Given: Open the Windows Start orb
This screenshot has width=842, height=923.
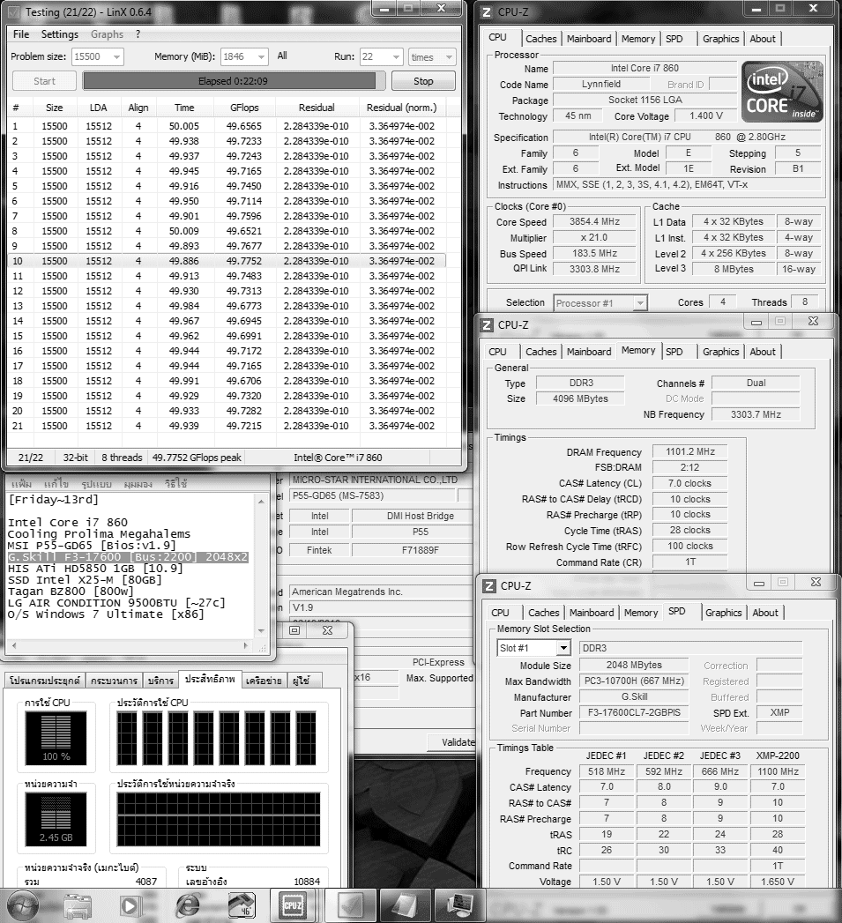Looking at the screenshot, I should click(x=22, y=905).
